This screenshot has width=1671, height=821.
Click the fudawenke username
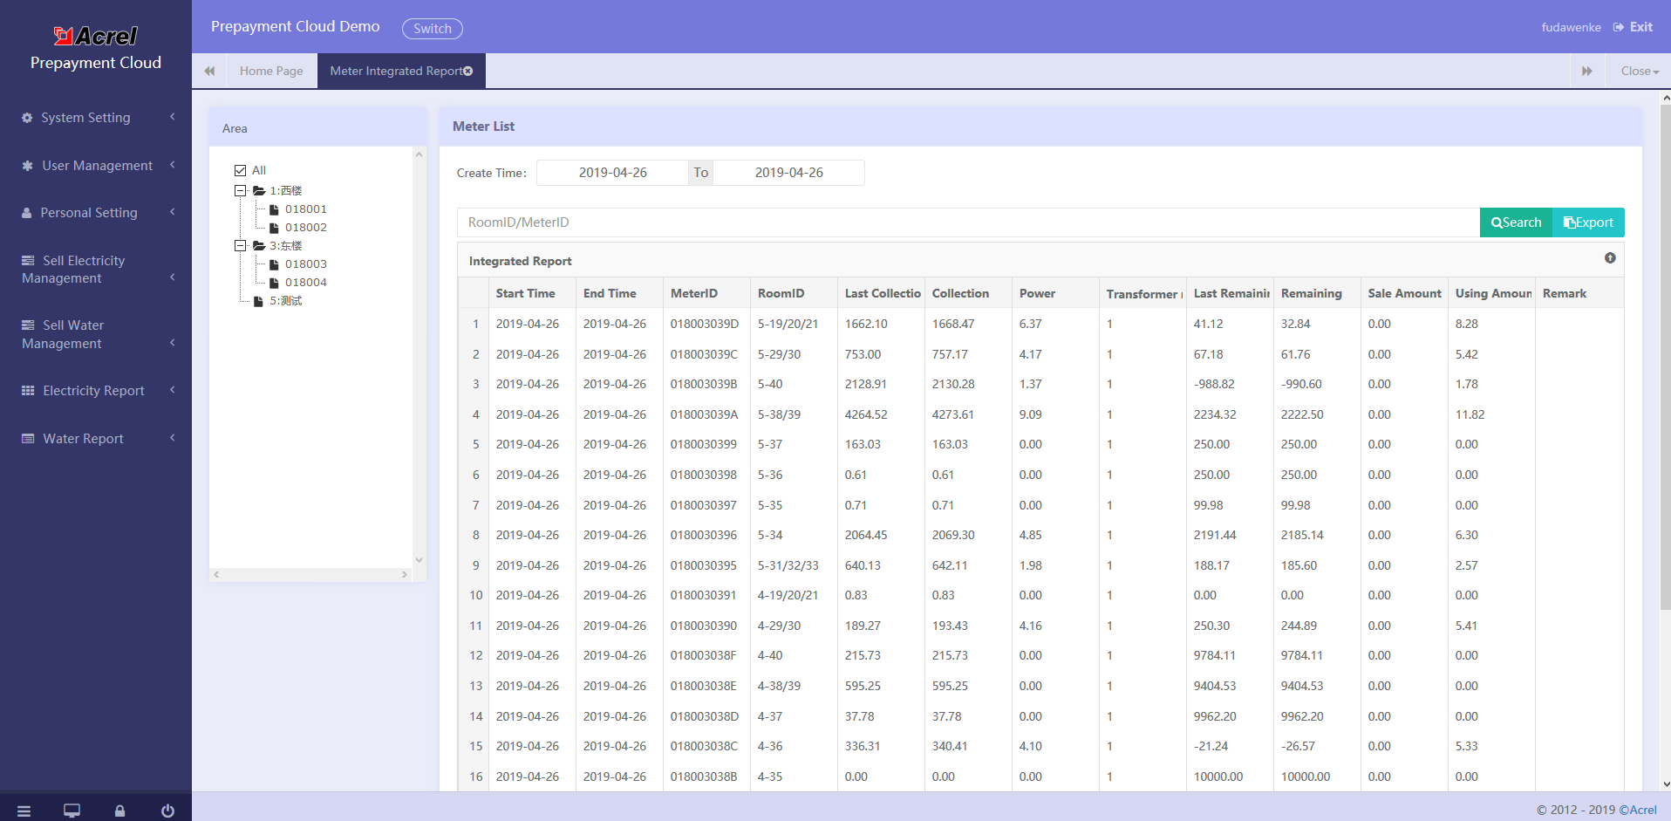pyautogui.click(x=1571, y=27)
